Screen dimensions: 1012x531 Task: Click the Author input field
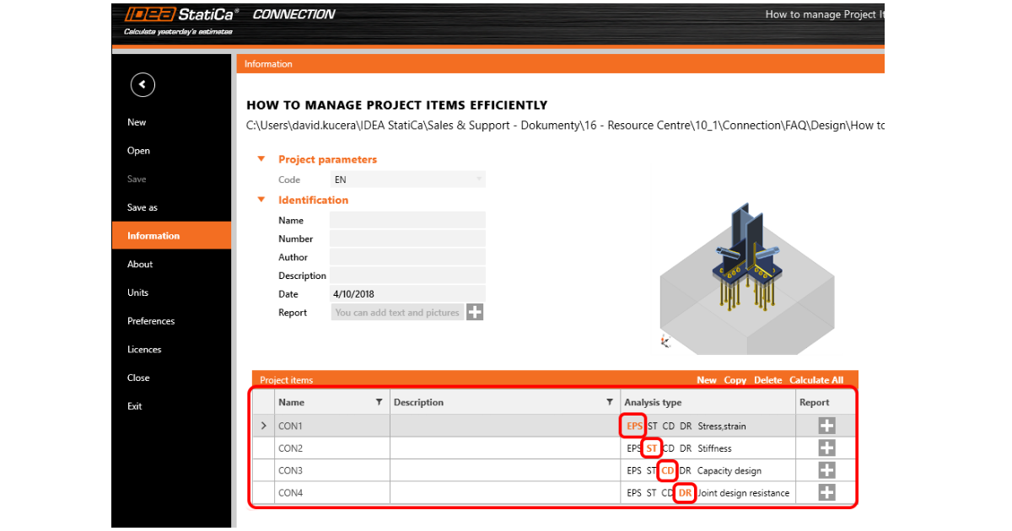coord(407,257)
